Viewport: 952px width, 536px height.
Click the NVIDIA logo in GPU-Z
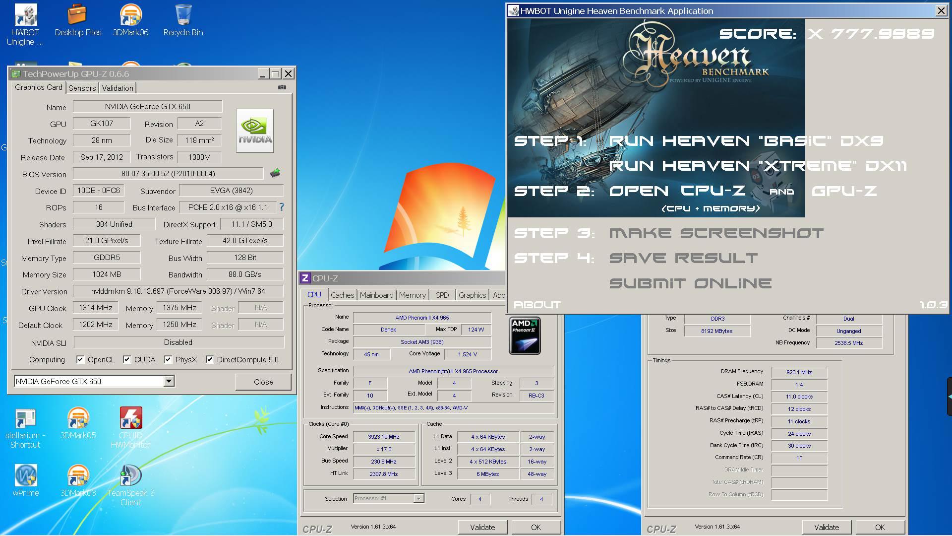pyautogui.click(x=255, y=131)
